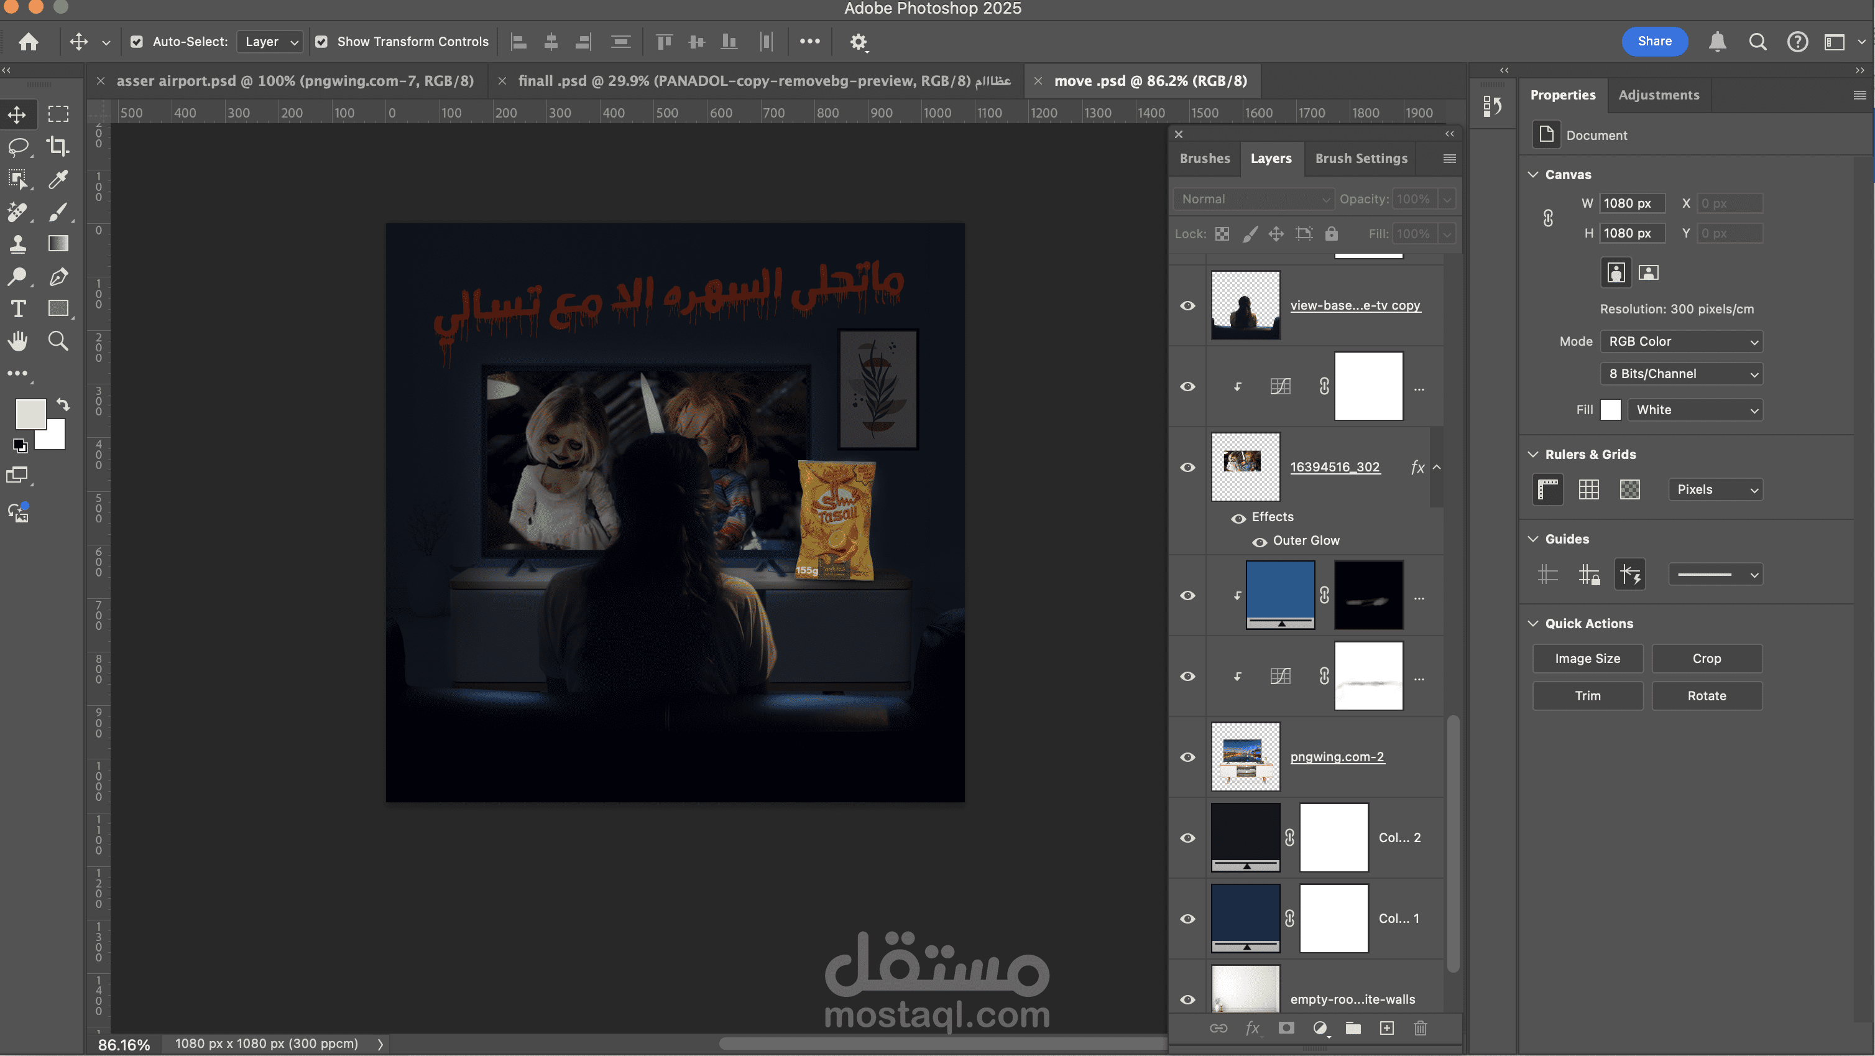Switch to the Adjustments tab
Viewport: 1875px width, 1056px height.
tap(1659, 95)
